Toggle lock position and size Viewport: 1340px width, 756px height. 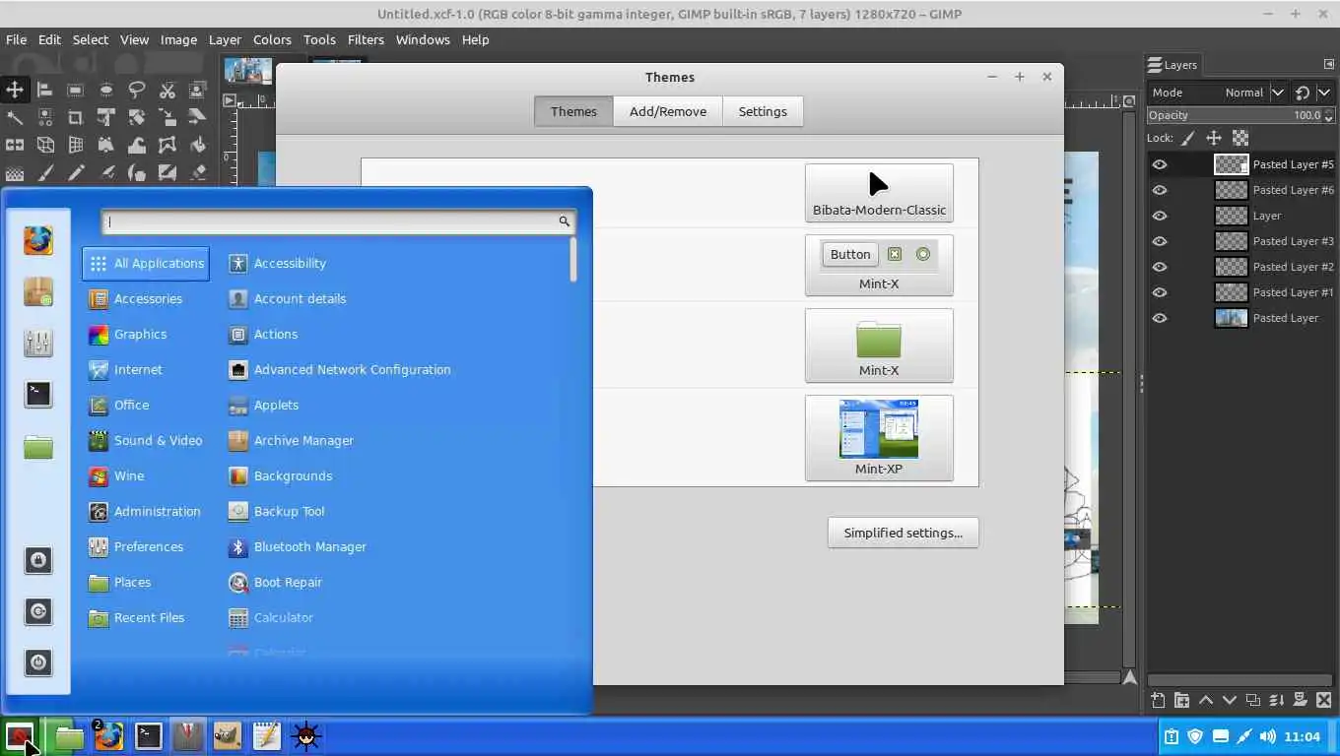tap(1214, 138)
